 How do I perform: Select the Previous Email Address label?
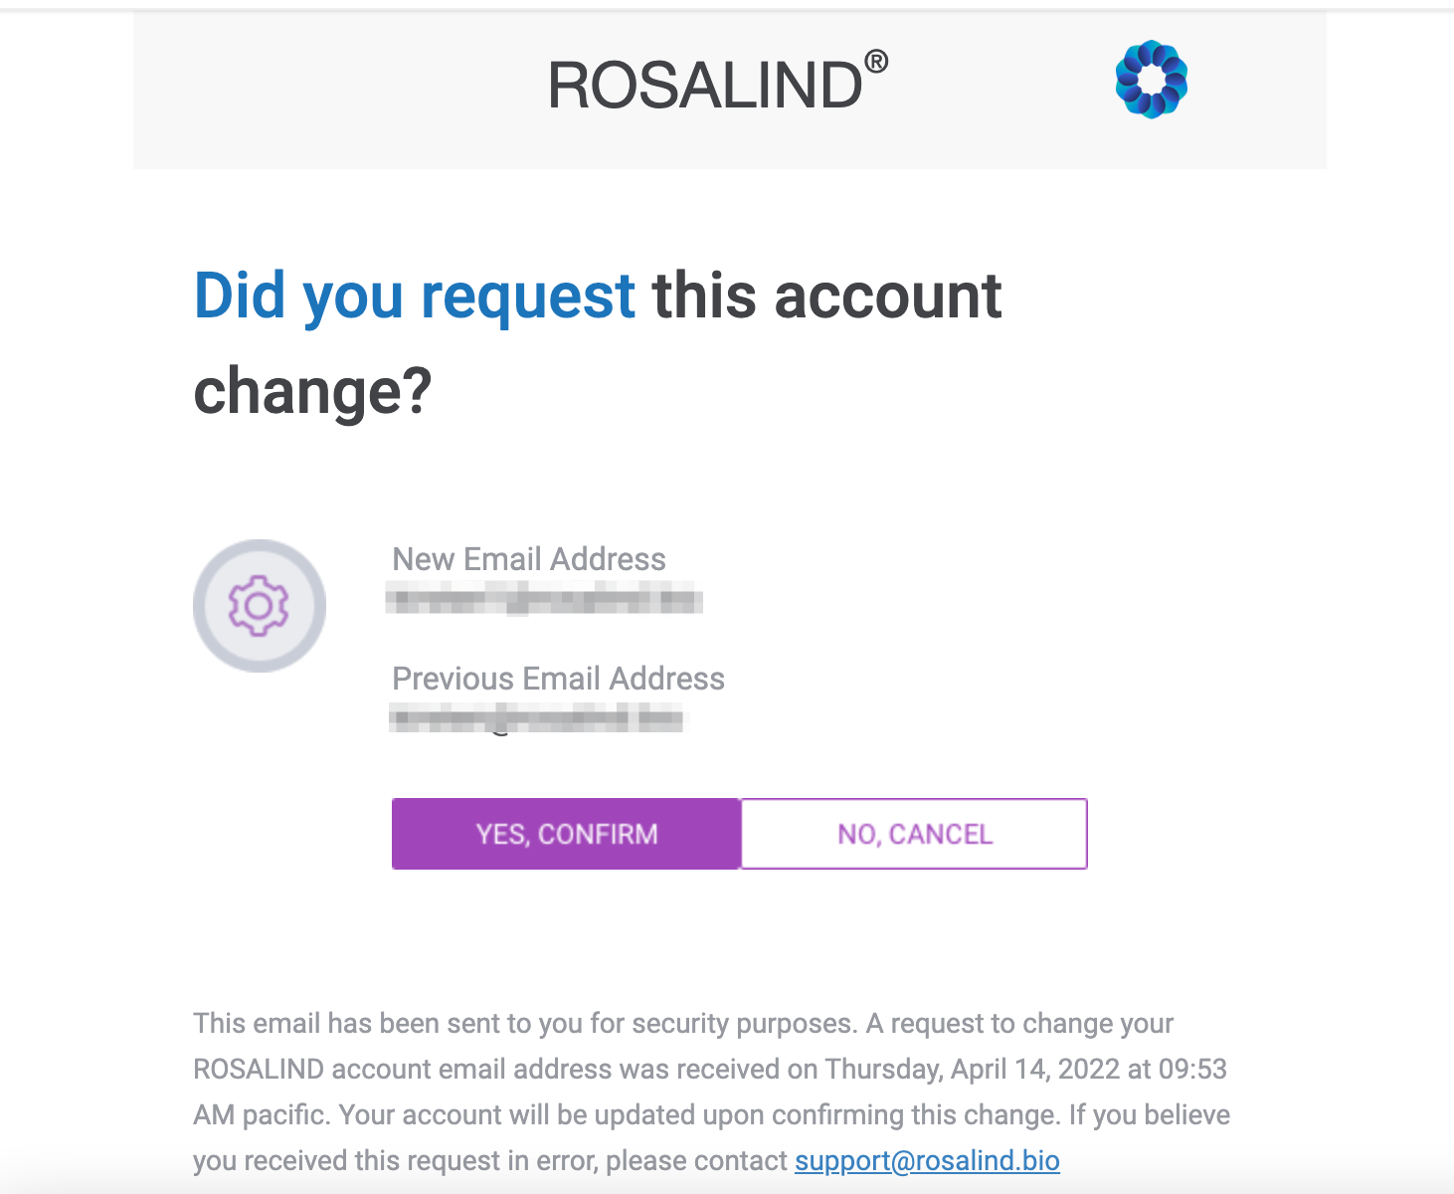pyautogui.click(x=558, y=679)
